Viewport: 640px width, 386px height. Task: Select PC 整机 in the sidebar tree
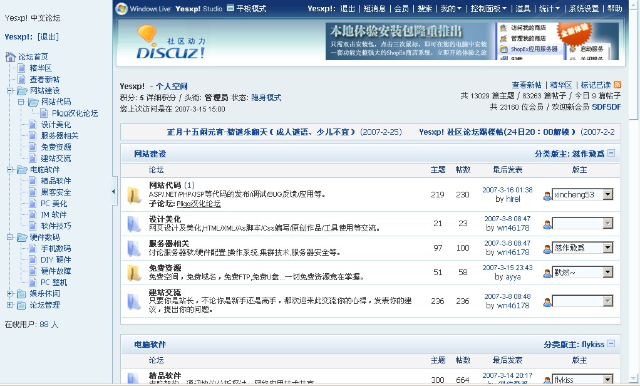[x=54, y=282]
